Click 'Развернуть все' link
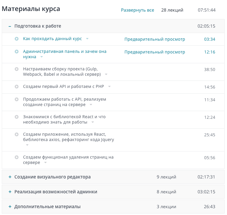Viewport: 227px width, 215px height. (x=137, y=10)
